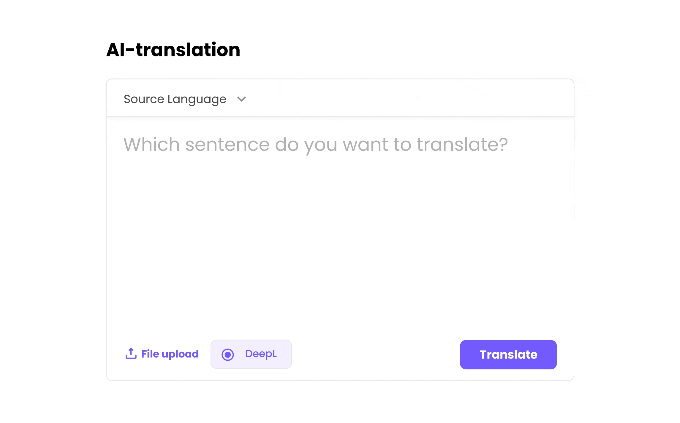The image size is (680, 423).
Task: Start translation with the Translate button
Action: [508, 354]
